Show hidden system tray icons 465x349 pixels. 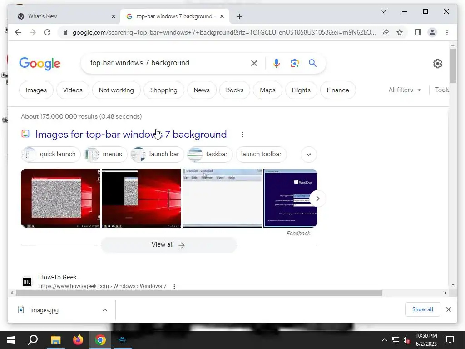click(384, 340)
